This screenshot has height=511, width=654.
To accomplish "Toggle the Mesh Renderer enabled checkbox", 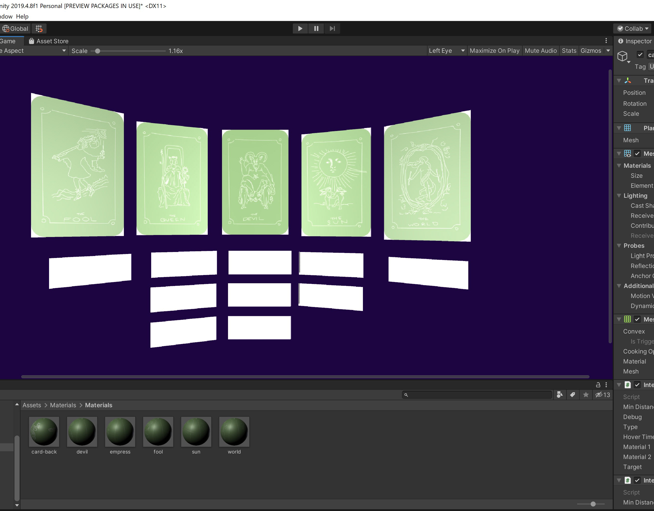I will click(x=637, y=153).
